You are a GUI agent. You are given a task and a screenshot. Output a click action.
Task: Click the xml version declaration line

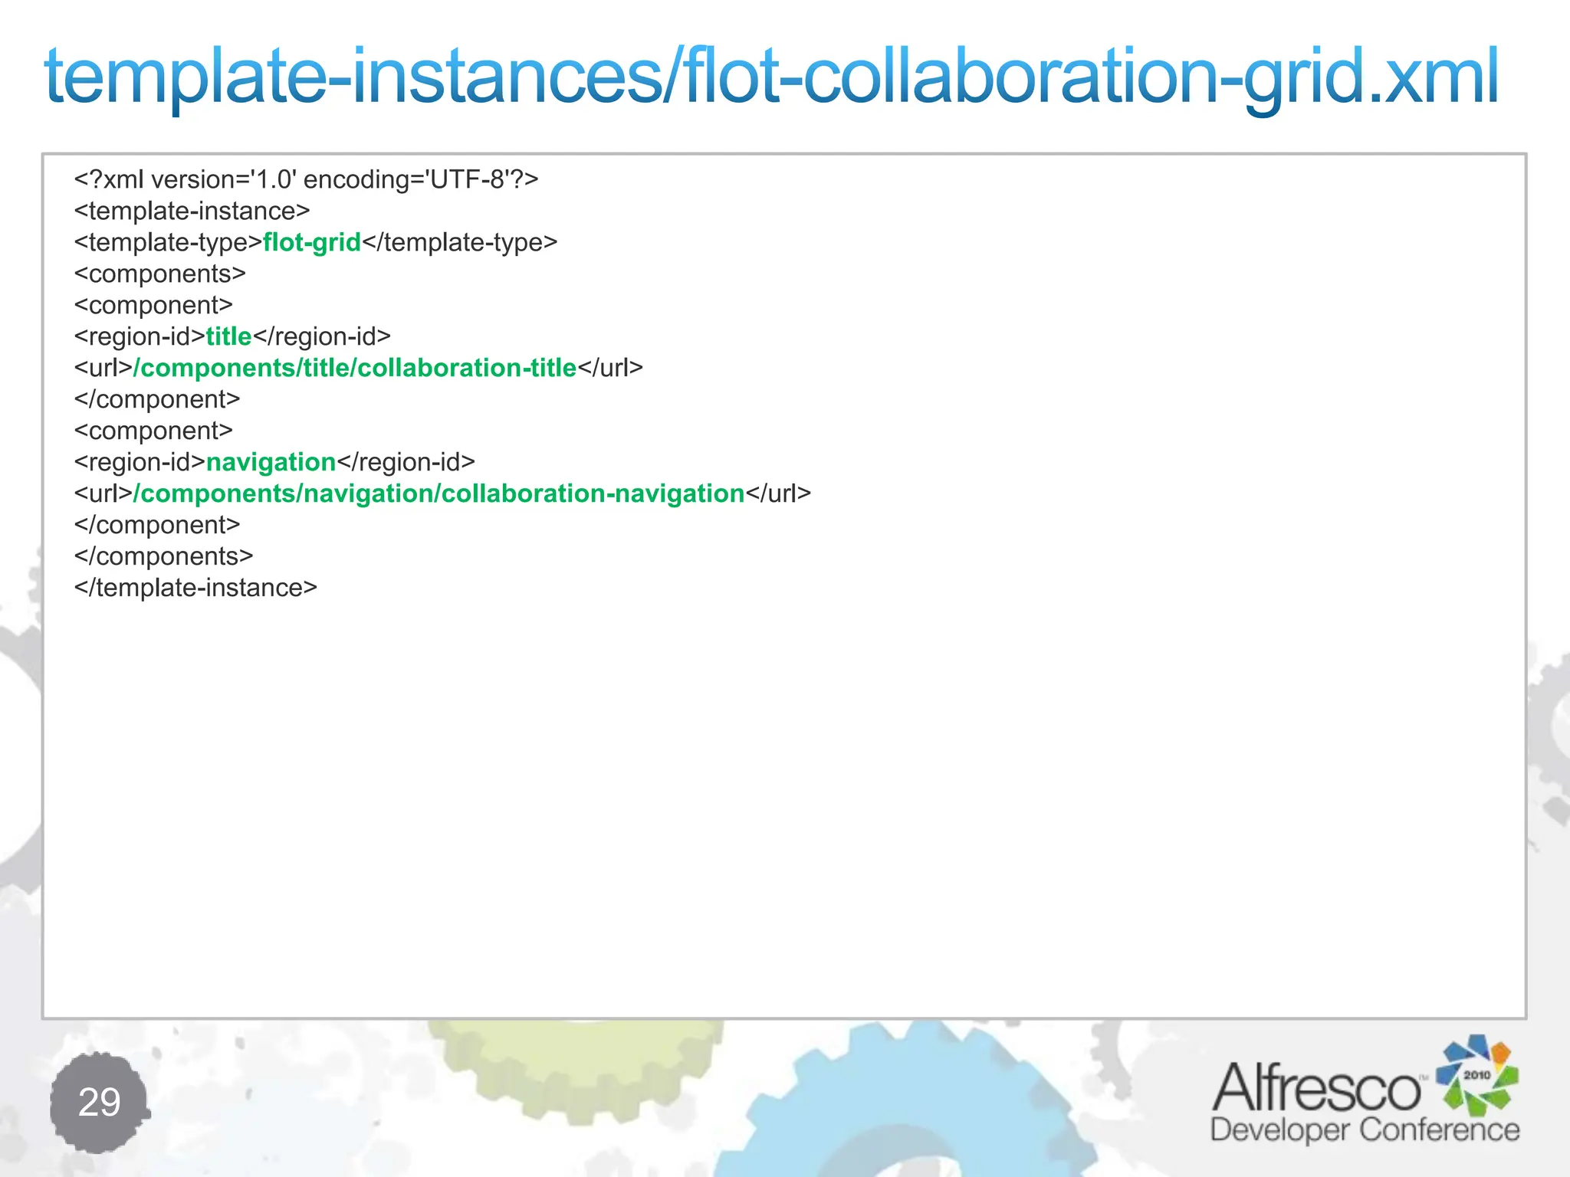[x=306, y=180]
